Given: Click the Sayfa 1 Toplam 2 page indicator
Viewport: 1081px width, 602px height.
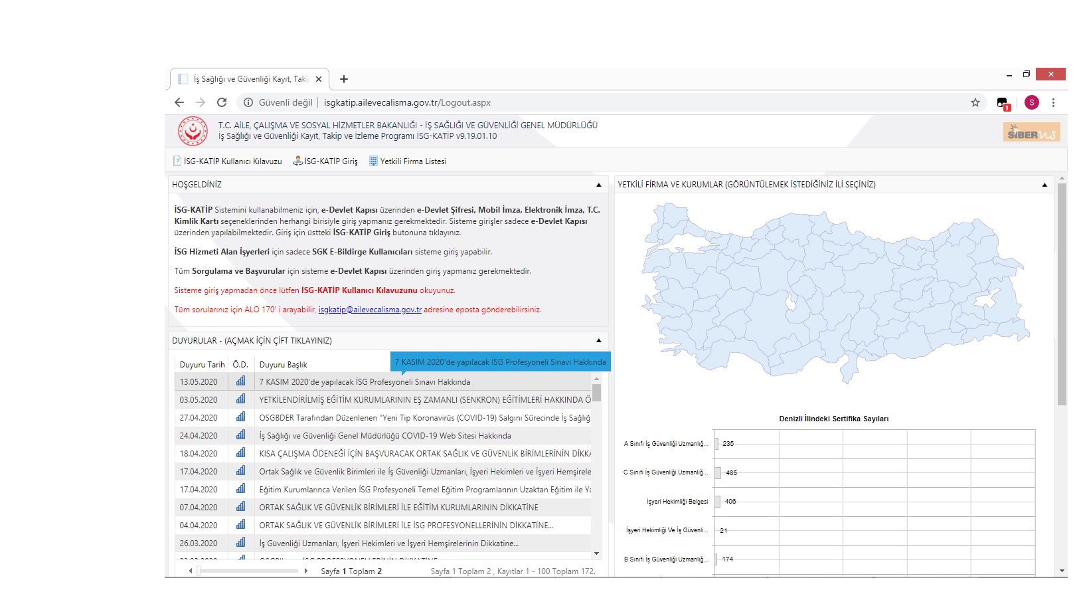Looking at the screenshot, I should 351,571.
